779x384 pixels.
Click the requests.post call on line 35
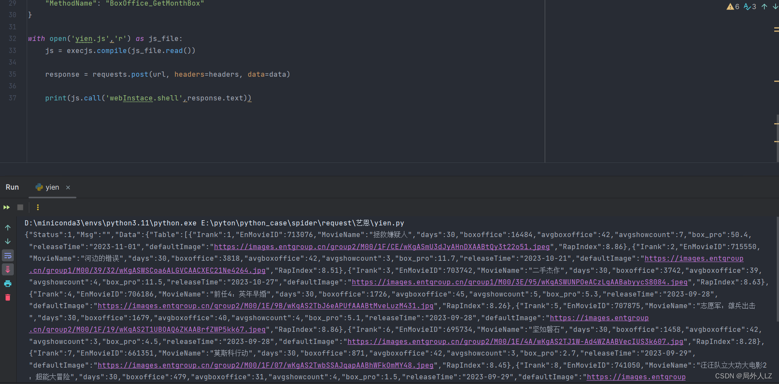pyautogui.click(x=120, y=75)
